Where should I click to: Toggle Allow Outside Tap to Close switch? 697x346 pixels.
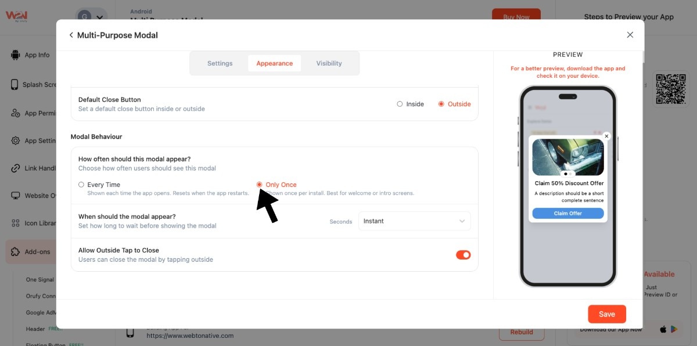(463, 255)
